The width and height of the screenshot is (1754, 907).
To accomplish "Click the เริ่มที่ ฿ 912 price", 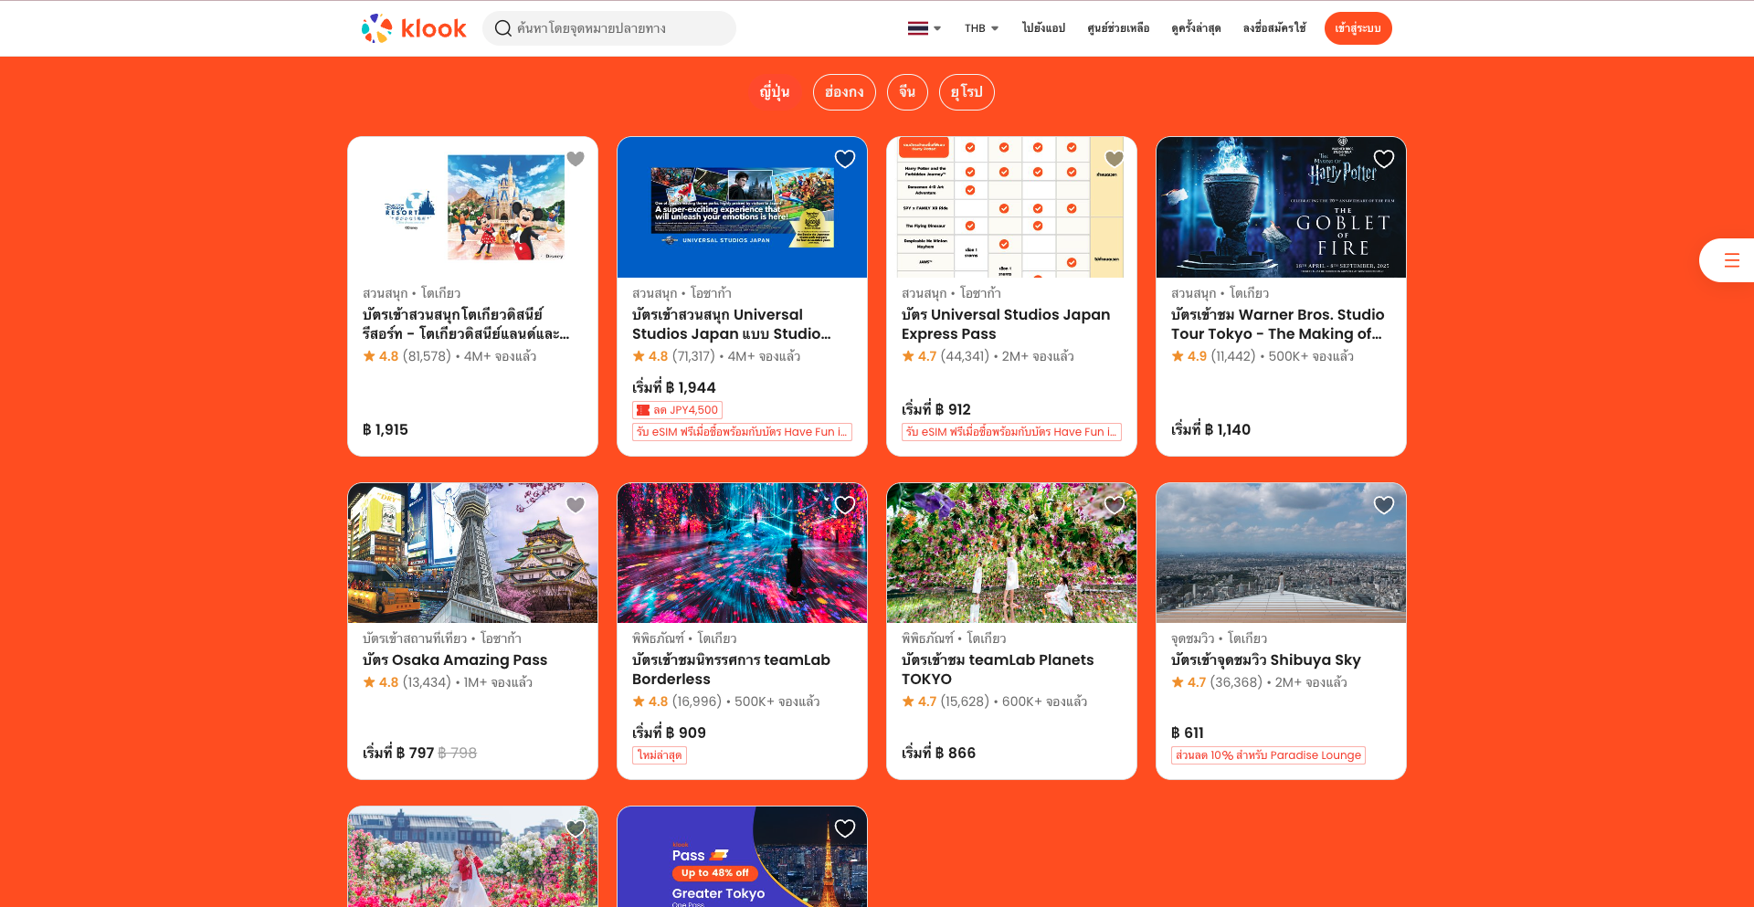I will pos(936,409).
